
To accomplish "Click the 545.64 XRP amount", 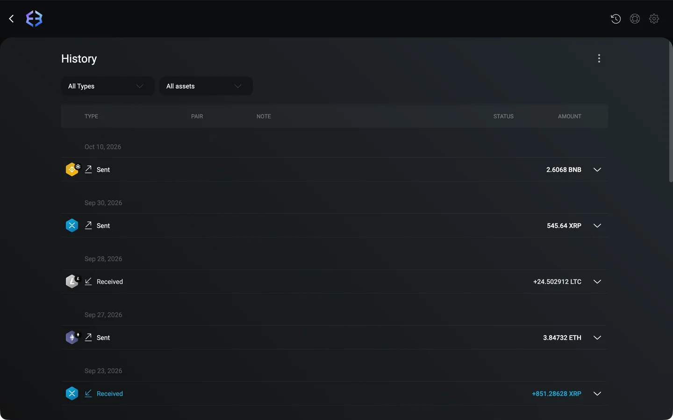I will point(564,225).
